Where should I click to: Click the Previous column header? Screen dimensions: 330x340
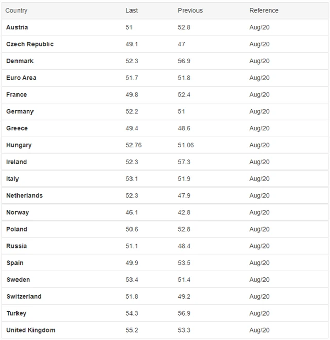190,10
